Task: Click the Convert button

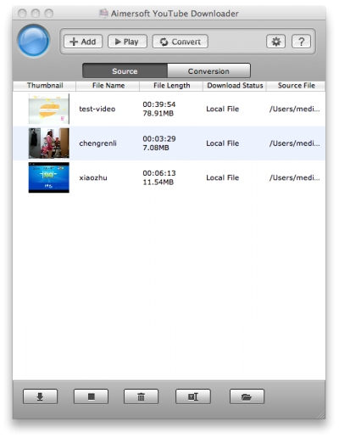Action: pos(181,42)
